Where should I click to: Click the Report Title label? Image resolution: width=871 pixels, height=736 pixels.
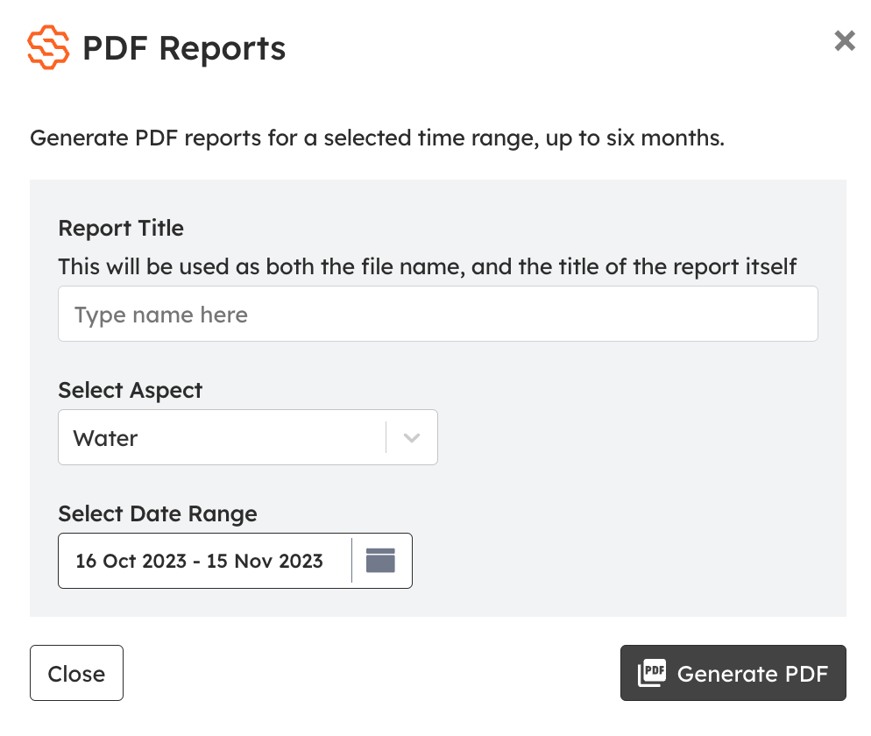[x=121, y=229]
